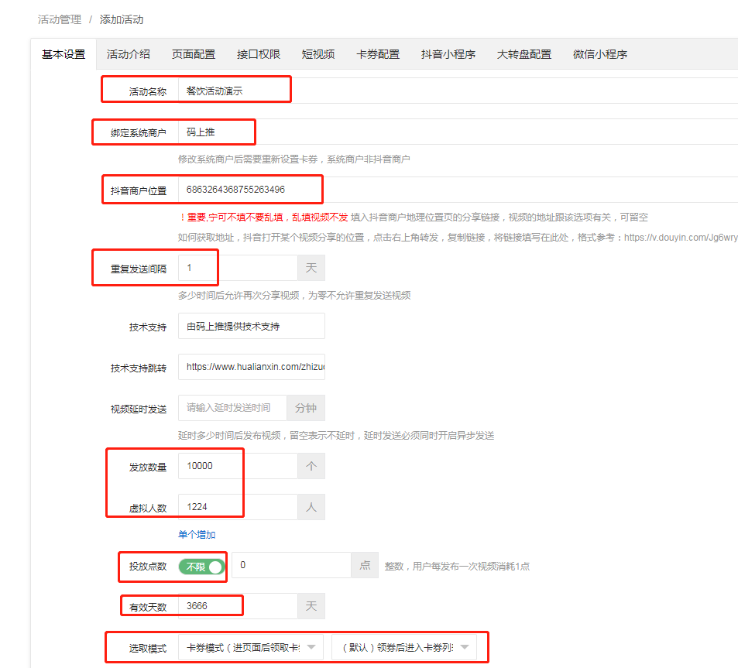Image resolution: width=738 pixels, height=668 pixels.
Task: Click the 发放数量 field showing 10000
Action: (238, 466)
